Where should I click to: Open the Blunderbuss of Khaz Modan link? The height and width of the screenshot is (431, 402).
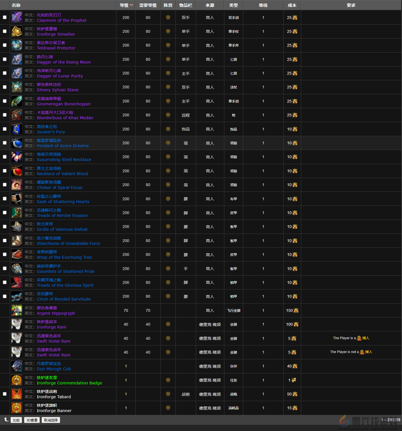tap(65, 118)
